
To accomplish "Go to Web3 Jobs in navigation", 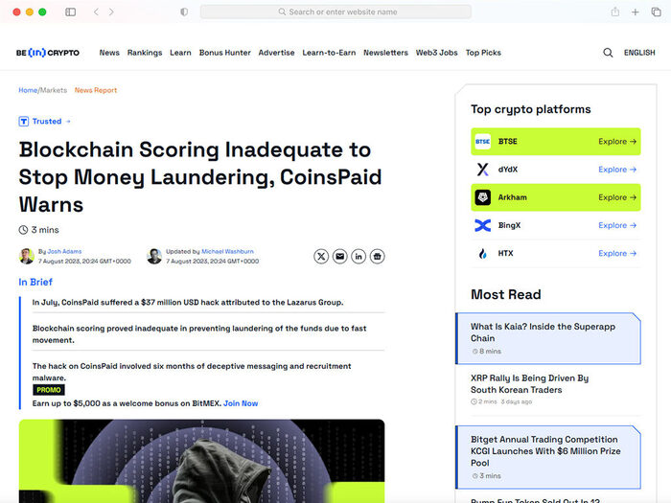I will tap(436, 53).
